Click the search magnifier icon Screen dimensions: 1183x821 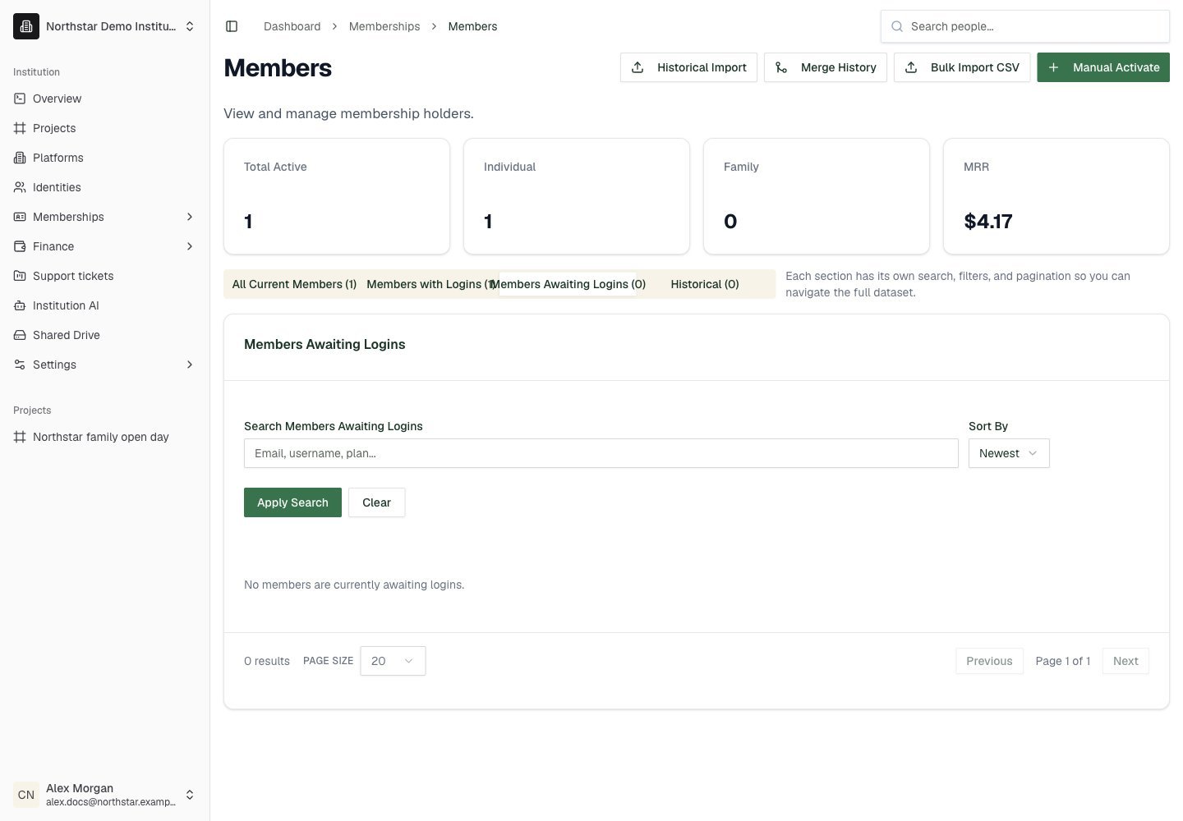[x=897, y=26]
